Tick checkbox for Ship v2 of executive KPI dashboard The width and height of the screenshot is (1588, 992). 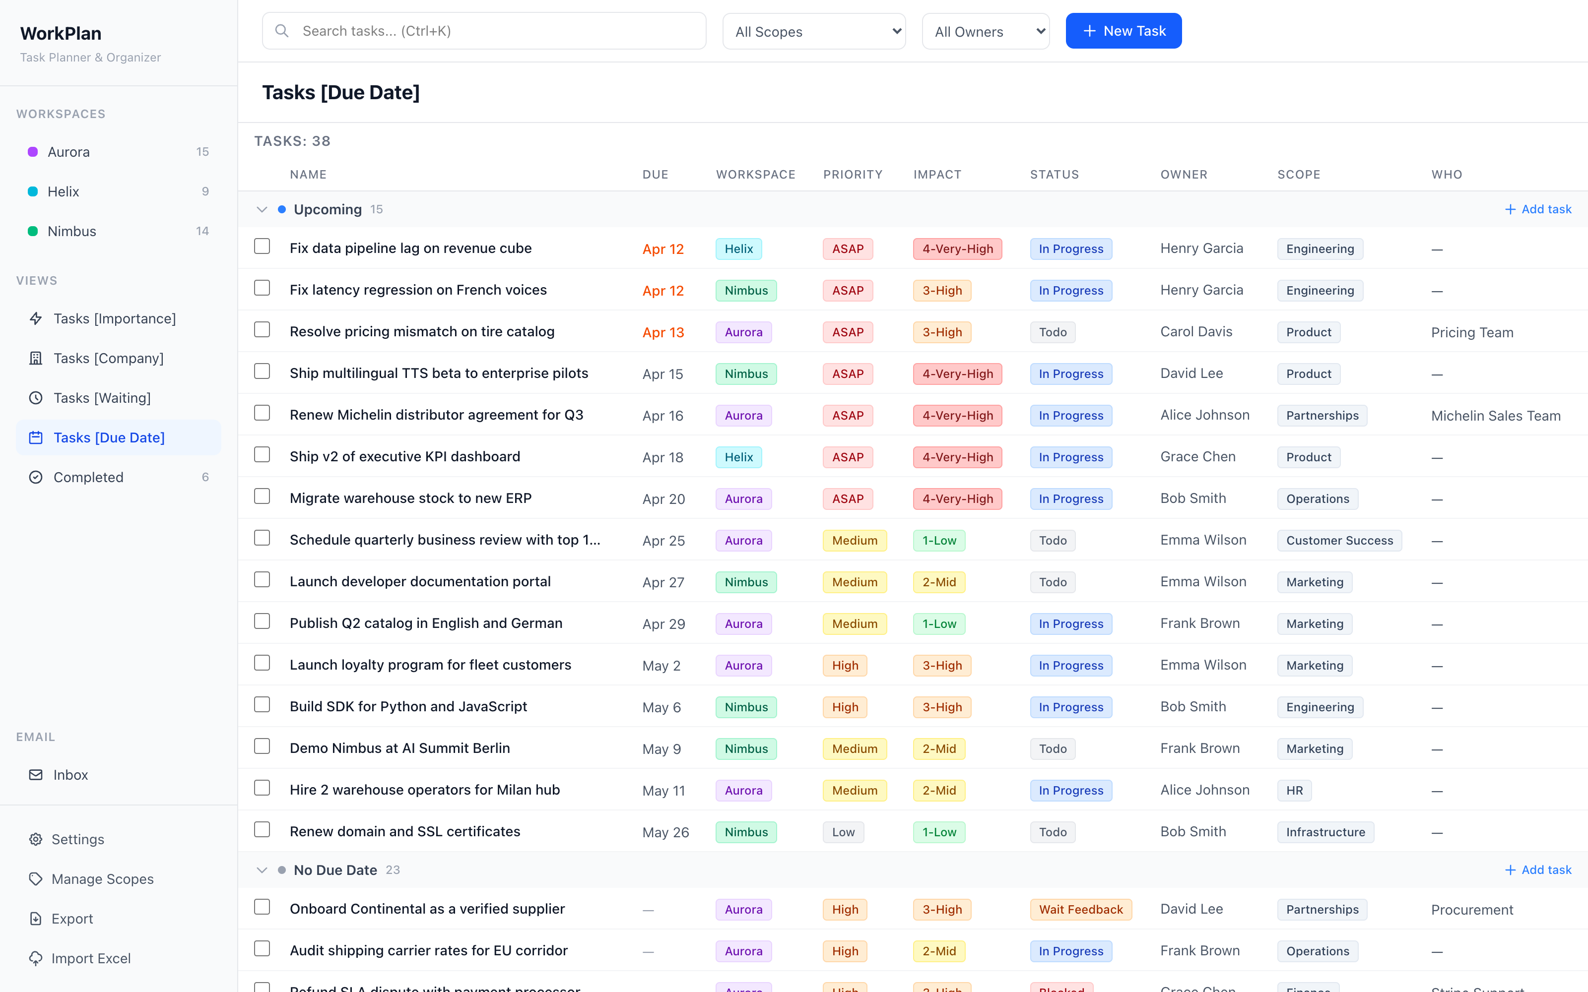coord(262,455)
